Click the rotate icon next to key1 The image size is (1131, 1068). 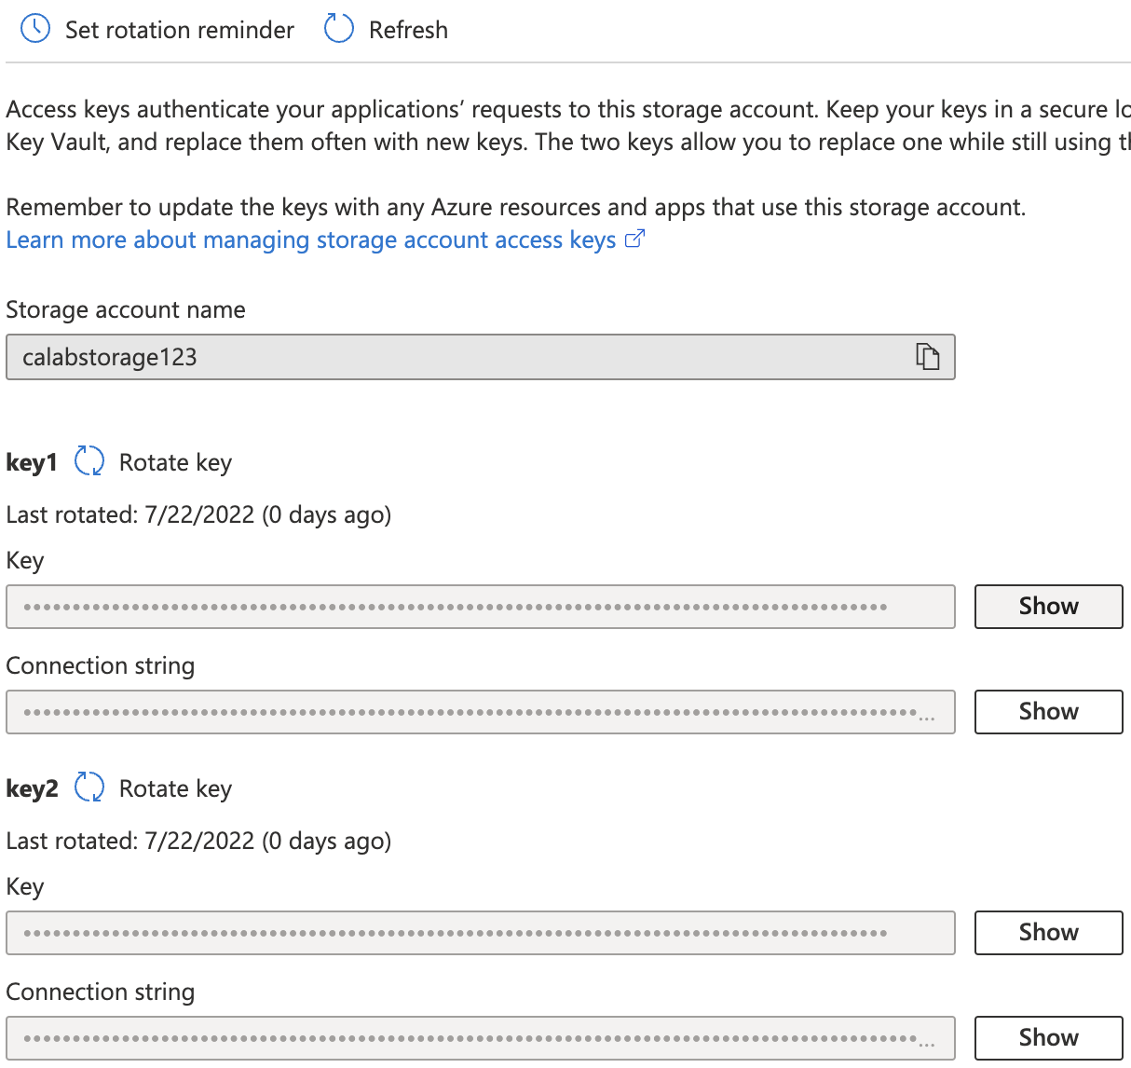[x=89, y=461]
